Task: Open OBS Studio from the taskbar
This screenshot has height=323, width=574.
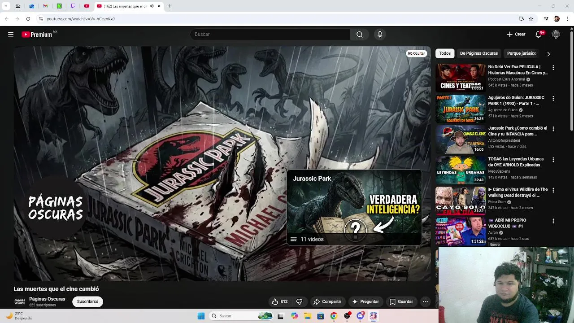Action: 347,316
